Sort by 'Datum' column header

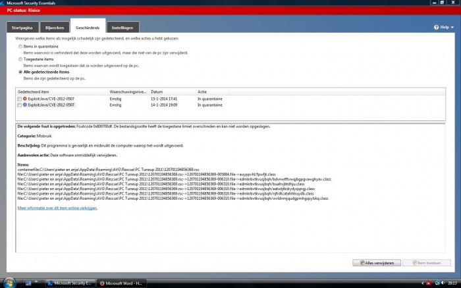(173, 91)
